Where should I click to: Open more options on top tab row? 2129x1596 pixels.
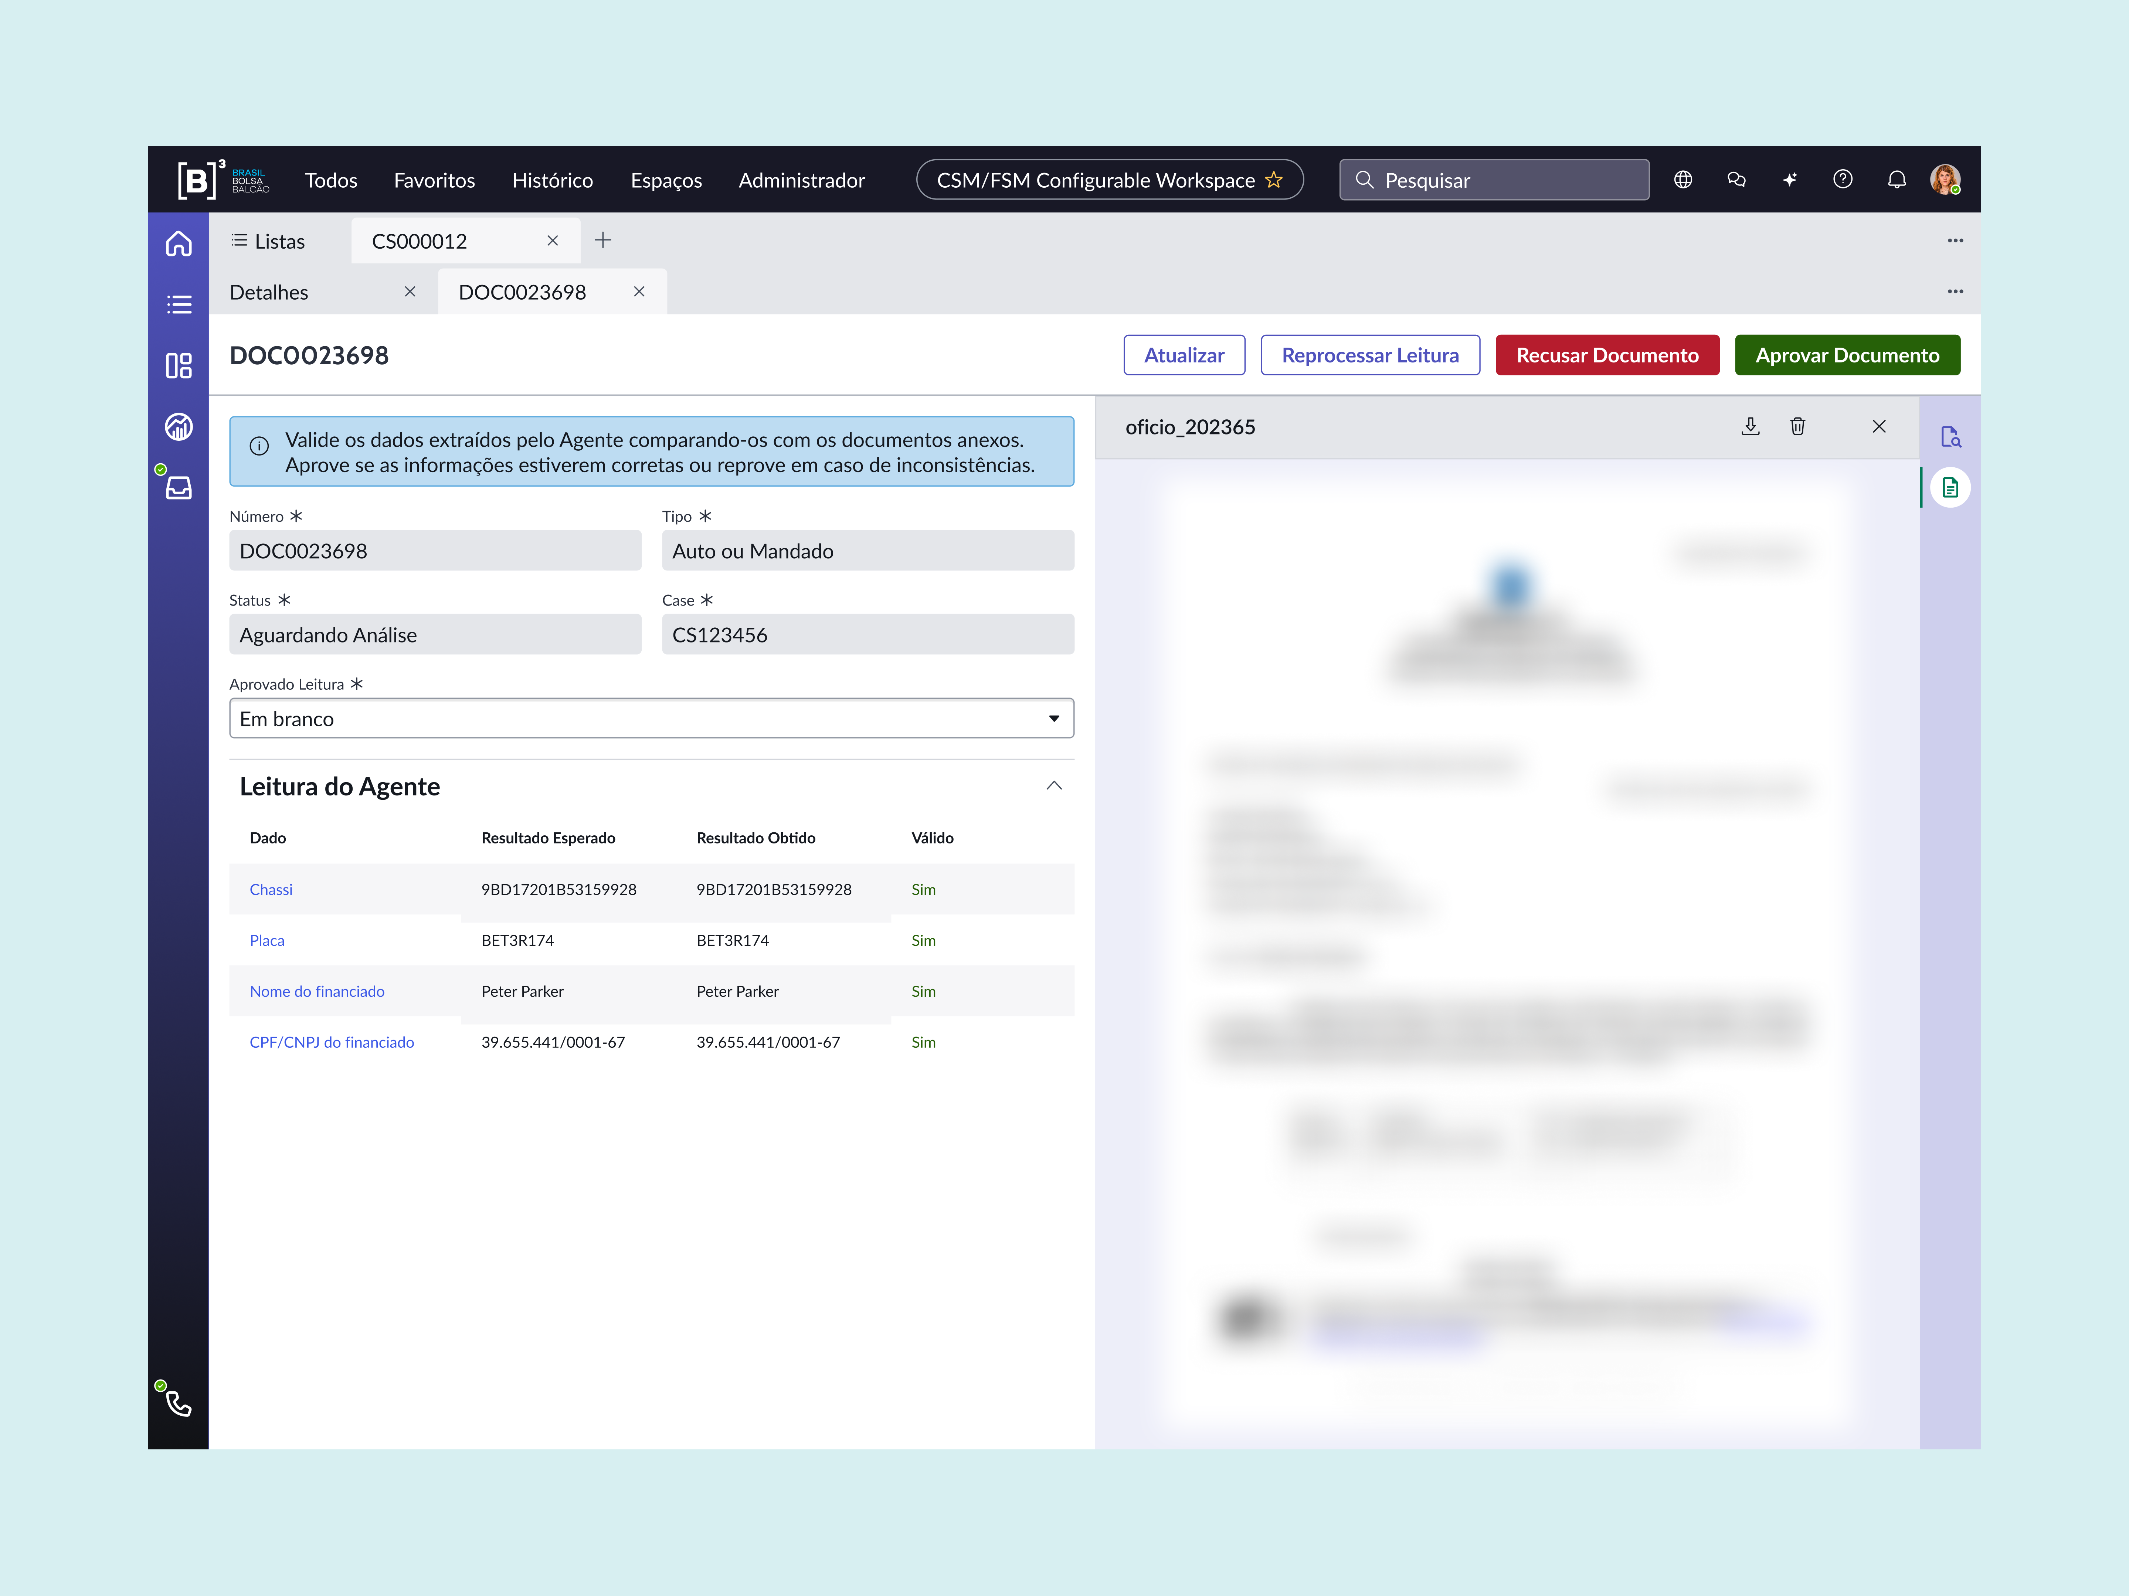point(1955,241)
